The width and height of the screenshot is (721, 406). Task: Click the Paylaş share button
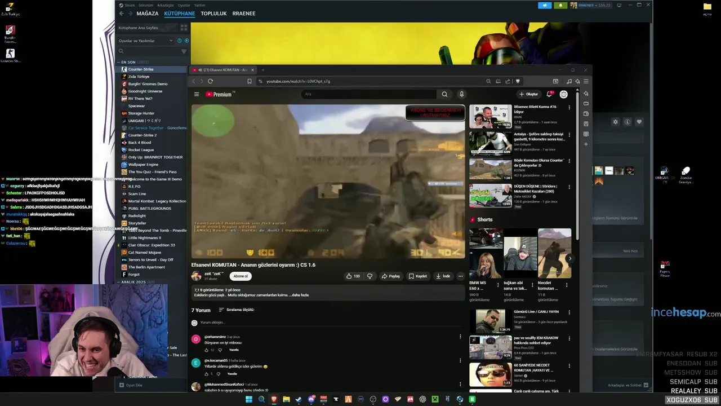tap(390, 276)
